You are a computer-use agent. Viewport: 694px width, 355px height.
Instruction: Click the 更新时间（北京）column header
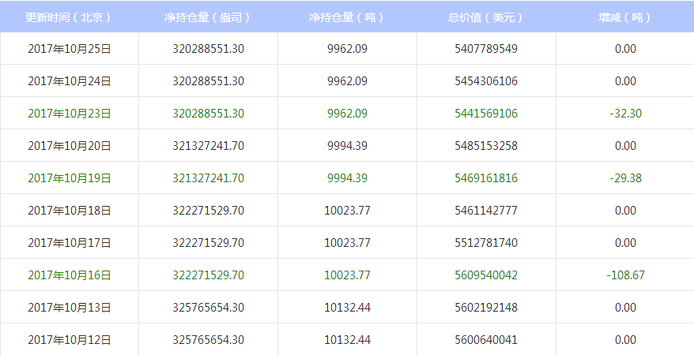pos(70,17)
